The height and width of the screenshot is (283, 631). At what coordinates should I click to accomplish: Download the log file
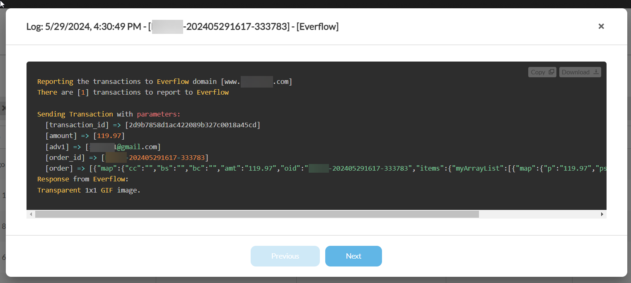pos(580,72)
